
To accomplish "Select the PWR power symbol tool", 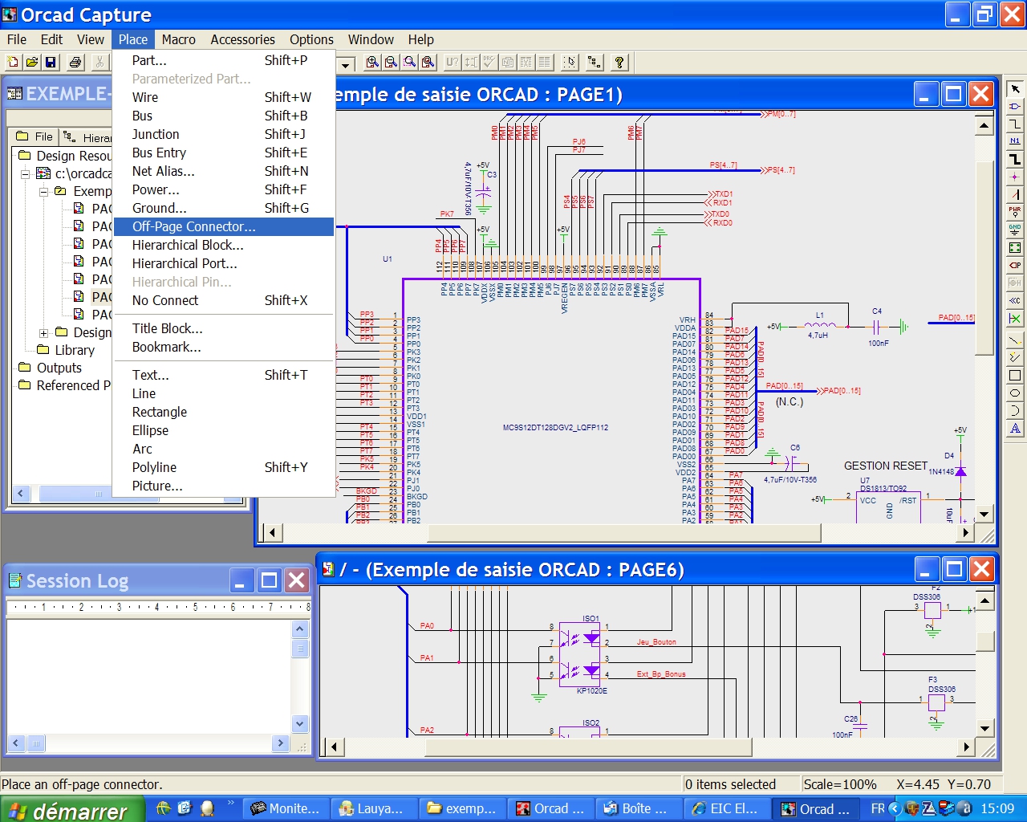I will point(1015,212).
